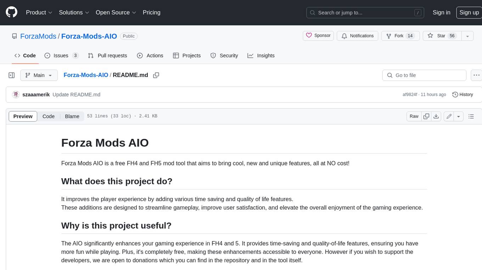Open the outline list icon
This screenshot has width=482, height=270.
click(471, 116)
